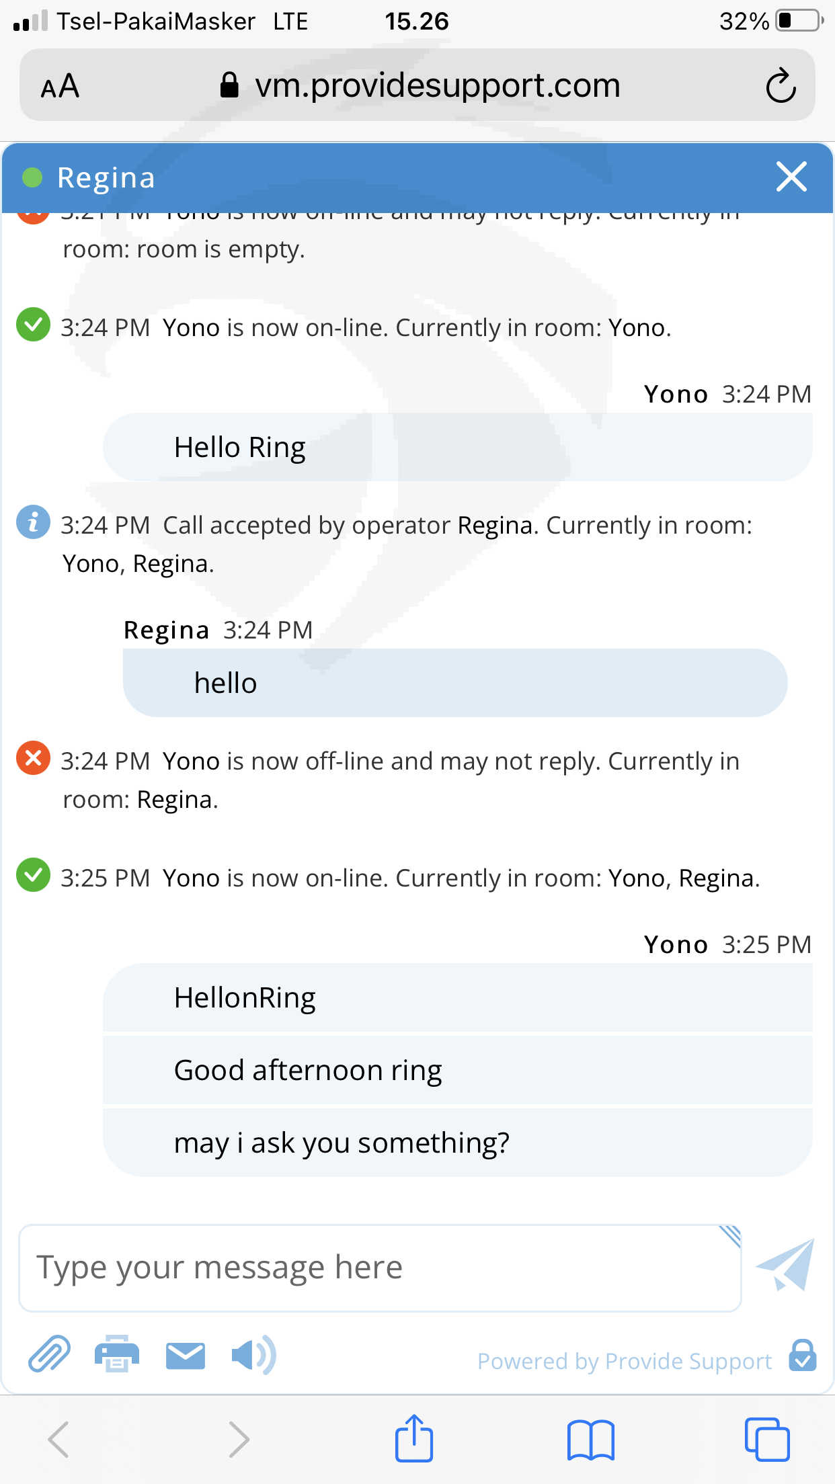Image resolution: width=835 pixels, height=1484 pixels.
Task: Close the Regina chat window
Action: 791,177
